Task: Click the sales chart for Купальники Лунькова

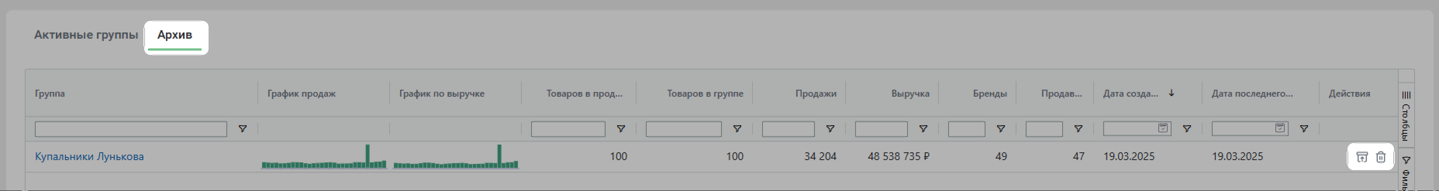Action: (x=324, y=158)
